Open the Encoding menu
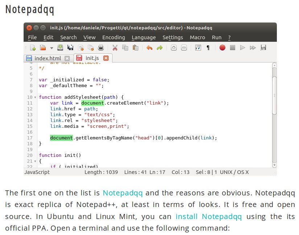The width and height of the screenshot is (299, 235). click(x=114, y=37)
